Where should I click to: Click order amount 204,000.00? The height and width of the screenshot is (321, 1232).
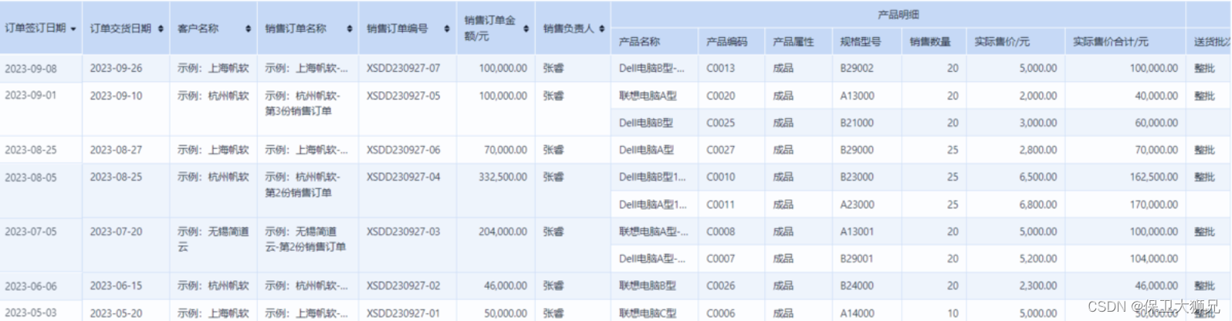point(503,231)
